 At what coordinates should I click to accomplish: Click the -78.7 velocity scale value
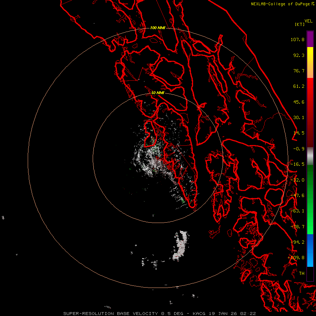297,227
